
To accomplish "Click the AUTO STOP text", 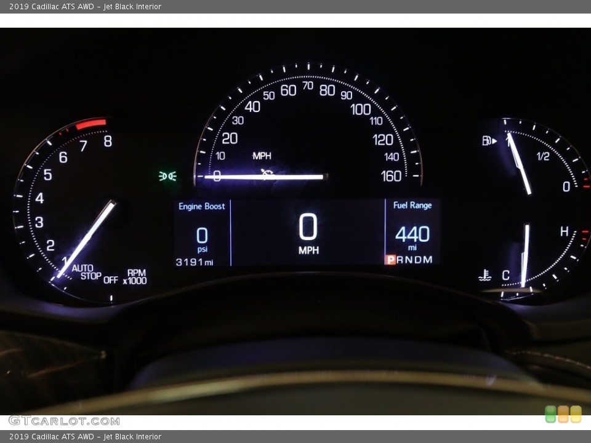I will pyautogui.click(x=86, y=272).
